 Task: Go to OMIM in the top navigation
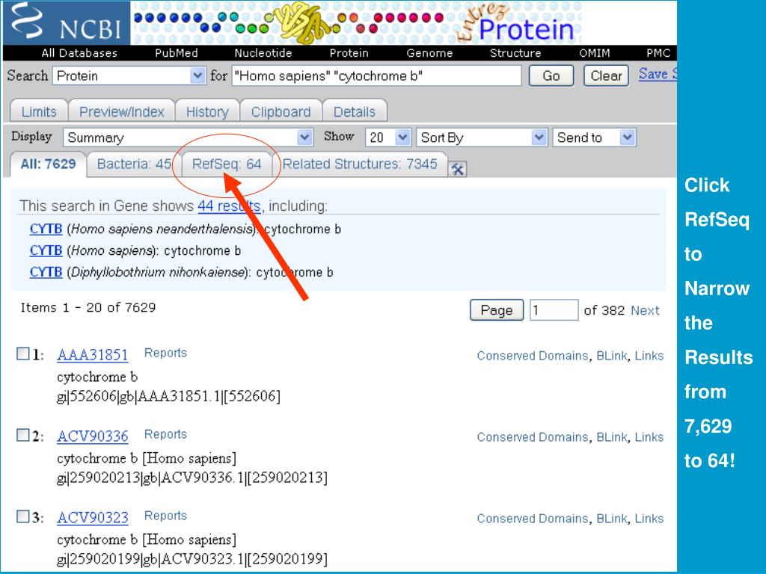pos(595,53)
